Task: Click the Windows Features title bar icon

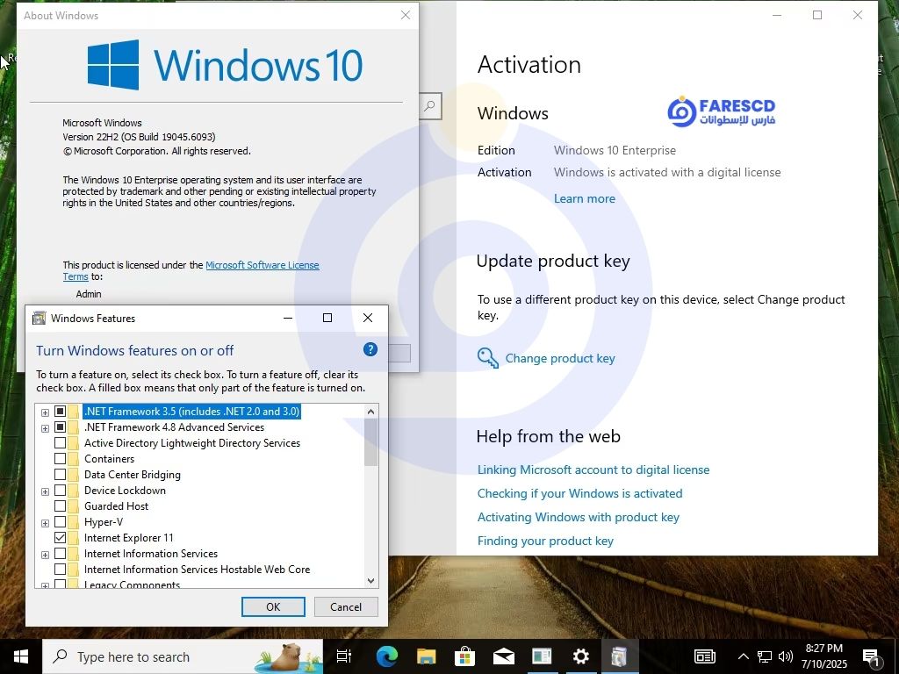Action: point(39,318)
